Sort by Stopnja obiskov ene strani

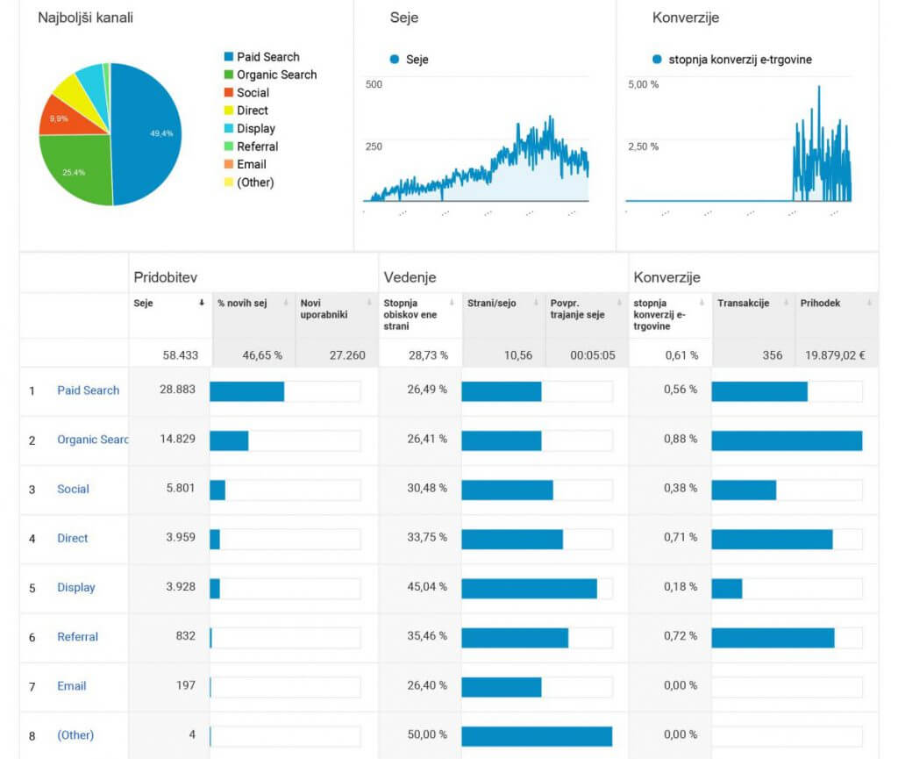[412, 314]
